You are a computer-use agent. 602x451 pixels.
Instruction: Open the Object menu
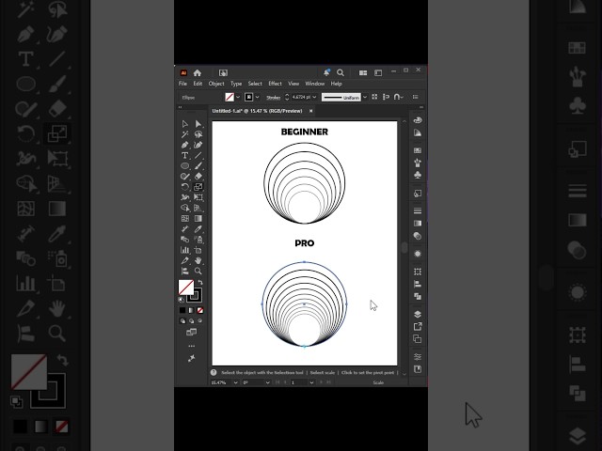pos(216,84)
